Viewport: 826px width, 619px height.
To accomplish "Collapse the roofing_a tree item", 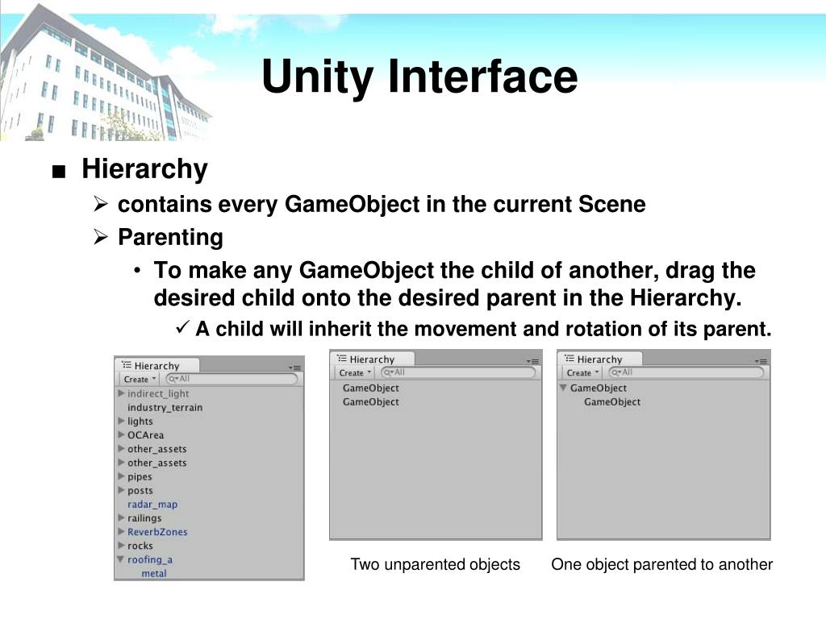I will [x=121, y=559].
